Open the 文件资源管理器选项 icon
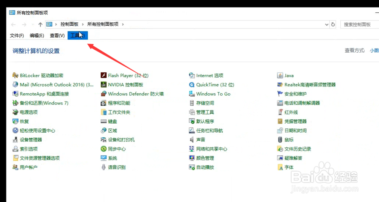 click(x=15, y=158)
